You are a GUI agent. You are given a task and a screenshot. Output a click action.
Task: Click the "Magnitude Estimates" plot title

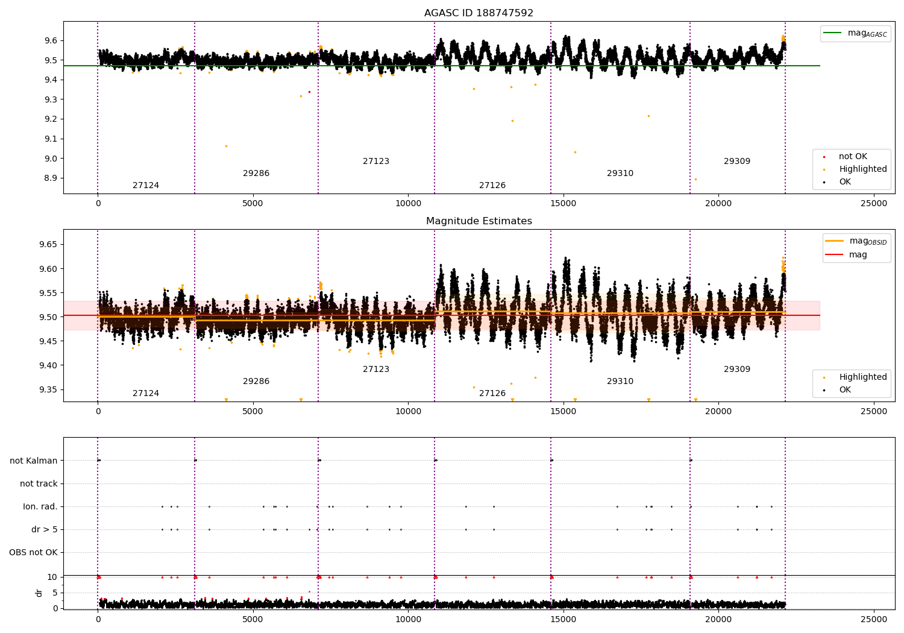(x=479, y=221)
